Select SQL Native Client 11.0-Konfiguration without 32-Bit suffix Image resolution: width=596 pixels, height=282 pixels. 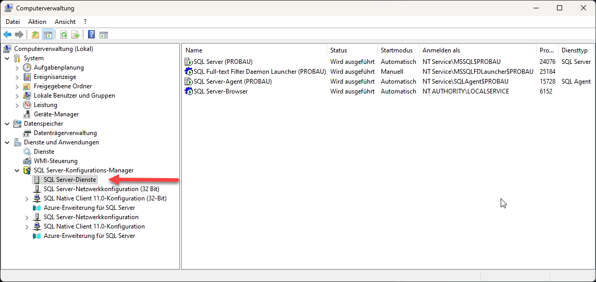pyautogui.click(x=94, y=226)
